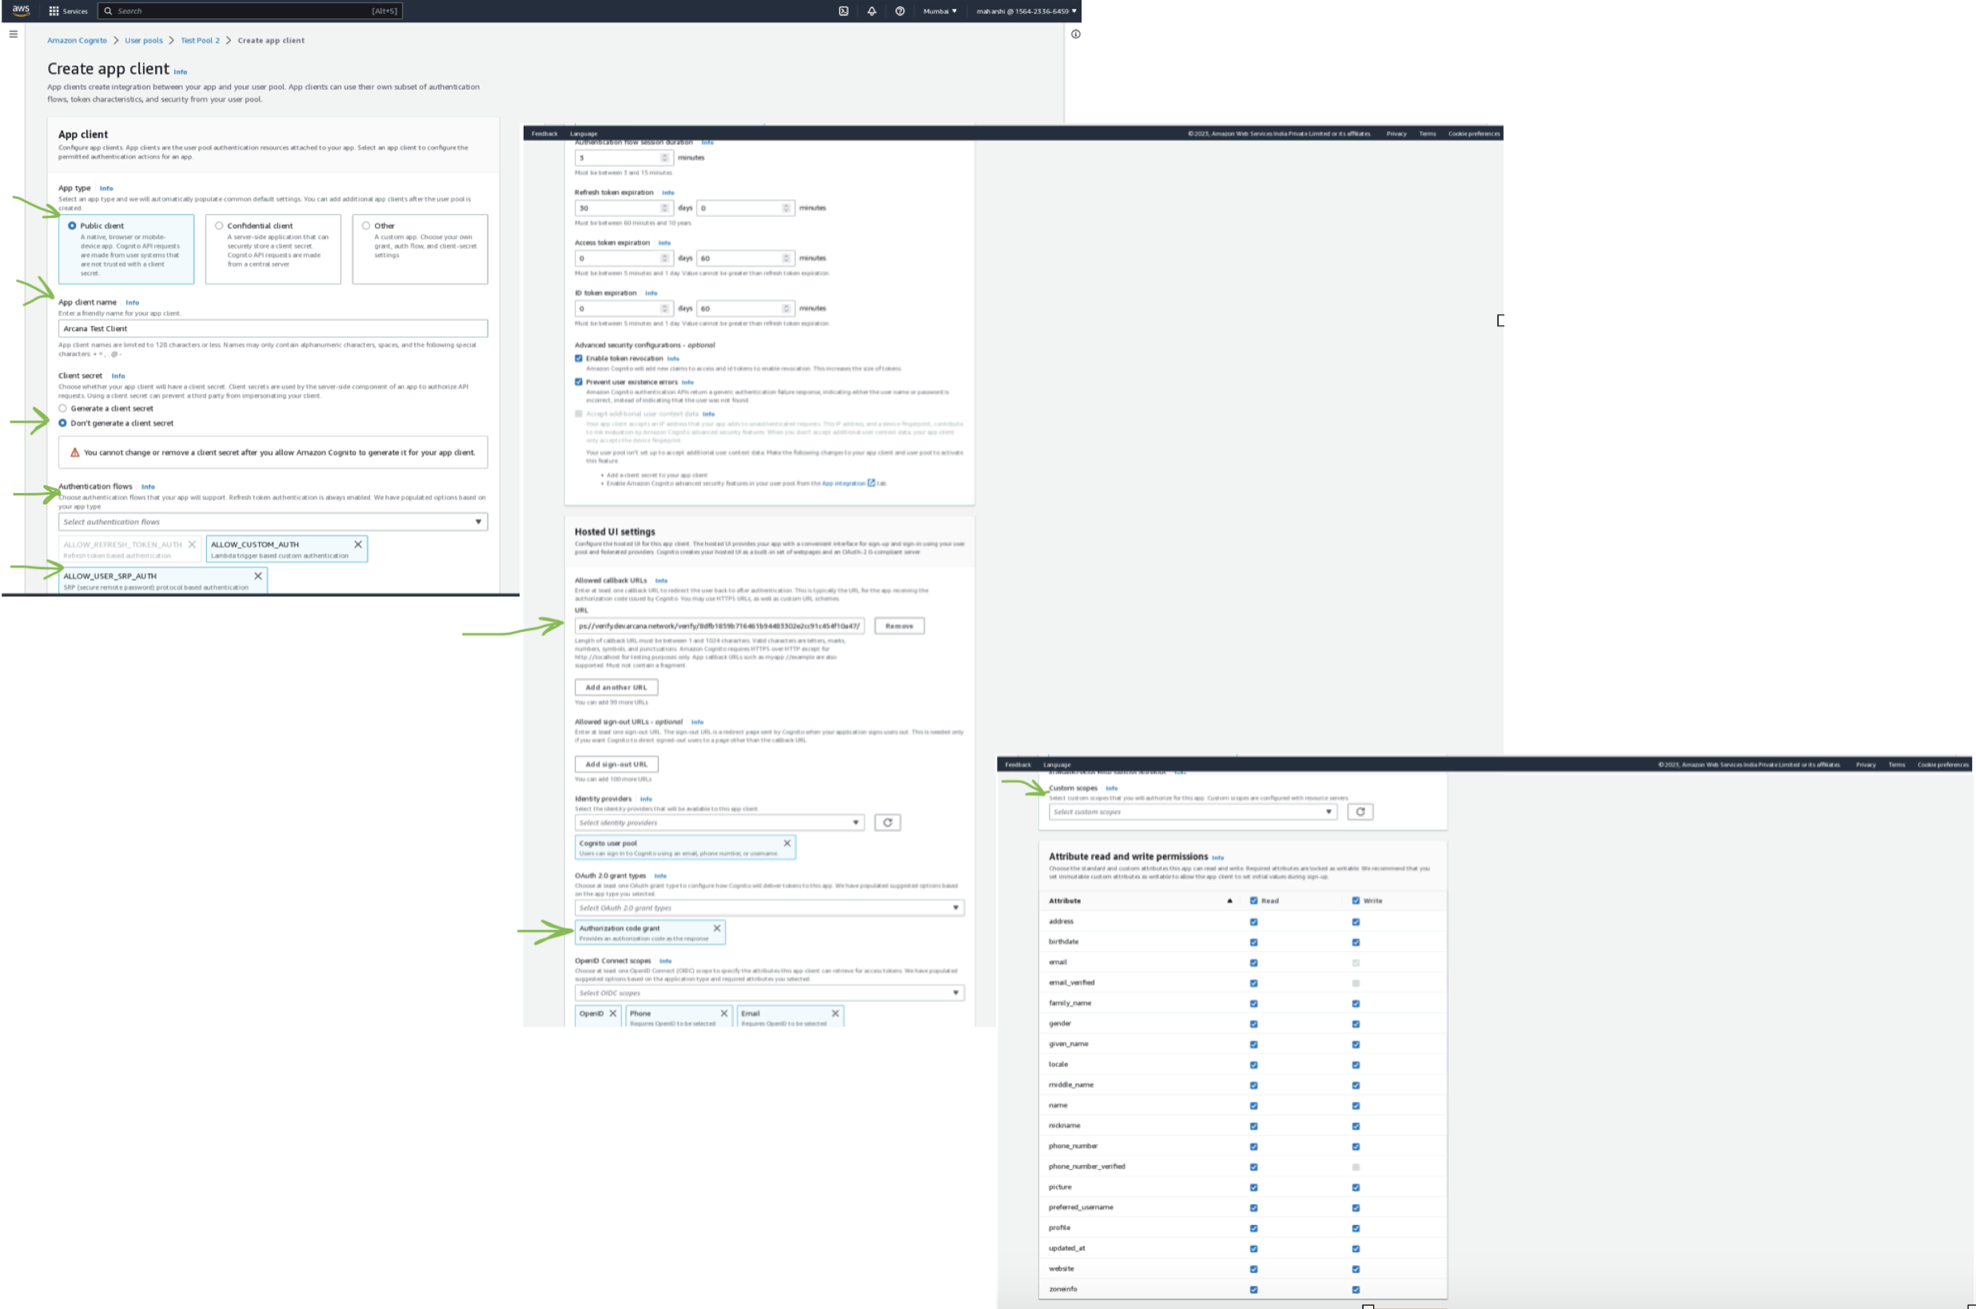The height and width of the screenshot is (1309, 1976).
Task: Click the Remove button beside callback URL
Action: pyautogui.click(x=899, y=626)
